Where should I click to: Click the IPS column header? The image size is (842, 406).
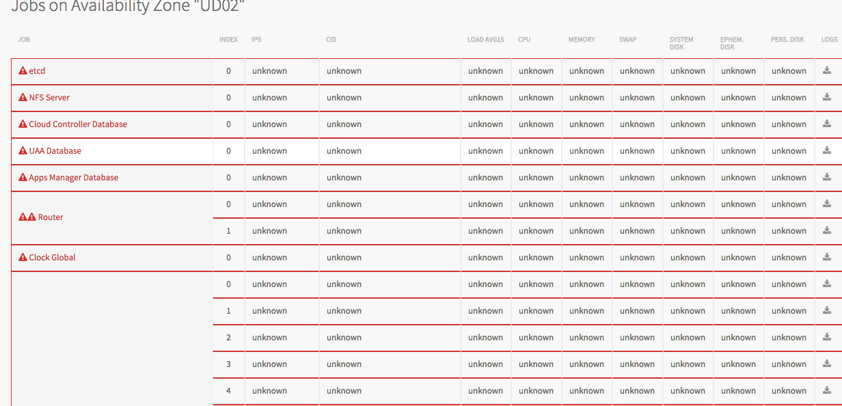tap(256, 40)
